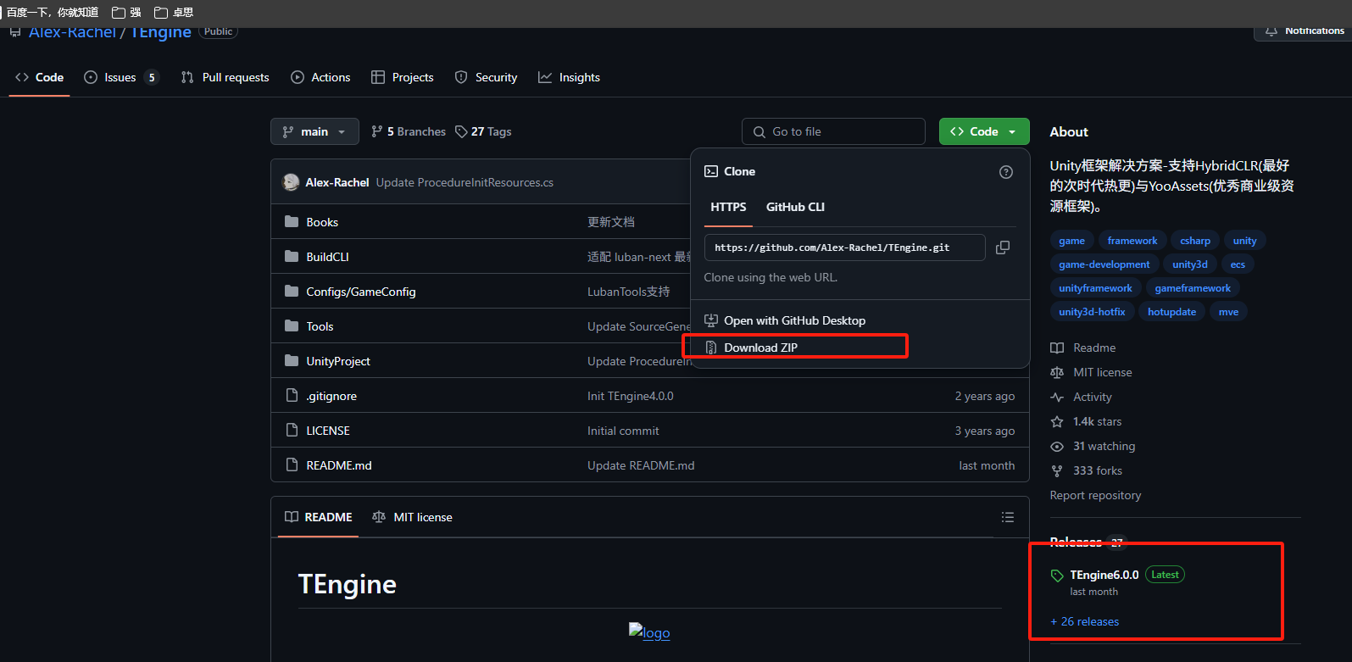Click the Tools folder icon
Viewport: 1352px width, 662px height.
point(292,326)
